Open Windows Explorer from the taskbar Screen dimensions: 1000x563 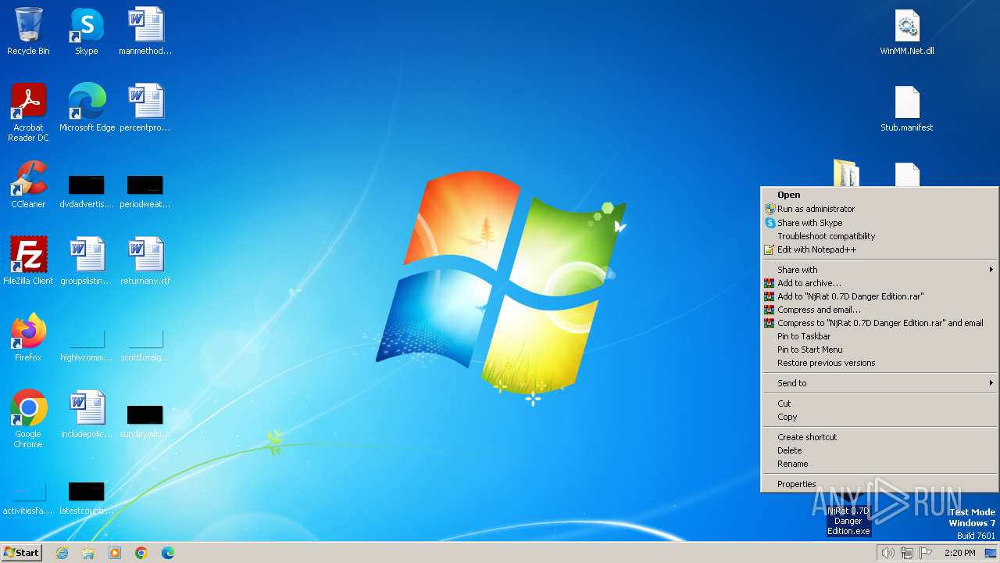pyautogui.click(x=88, y=553)
